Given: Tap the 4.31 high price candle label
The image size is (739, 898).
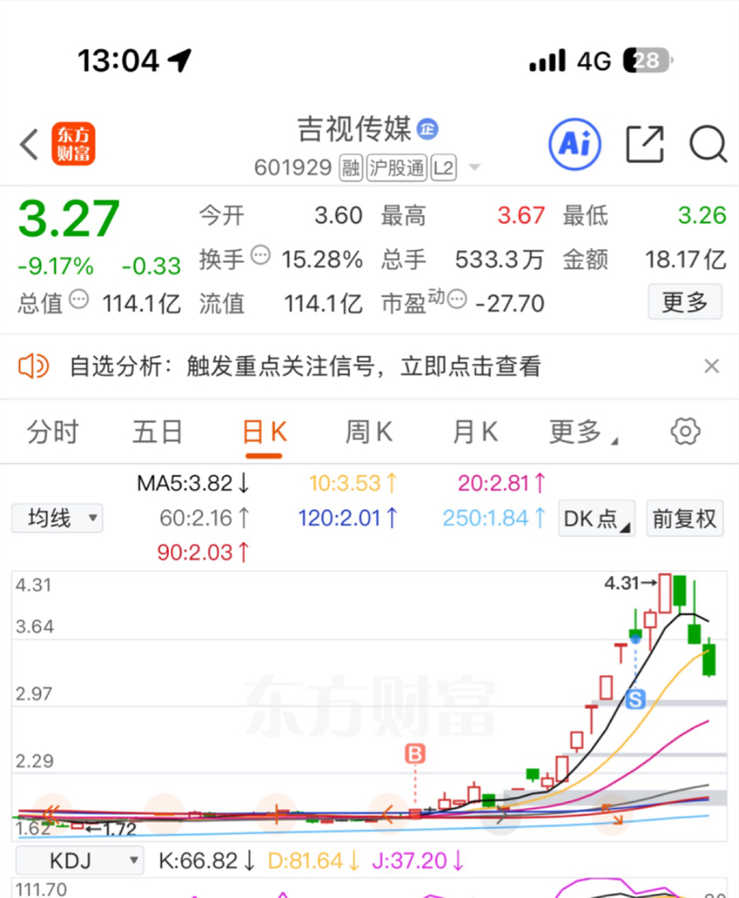Looking at the screenshot, I should (630, 583).
